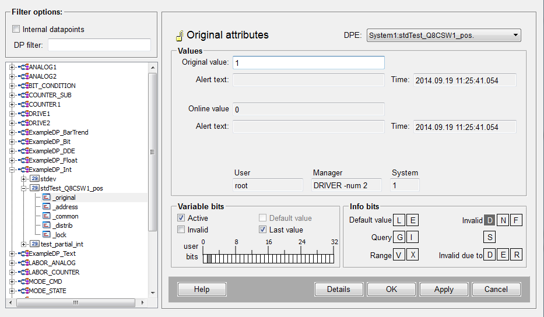Viewport: 544px width, 317px height.
Task: Enable the Internal datapoints checkbox
Action: point(16,29)
